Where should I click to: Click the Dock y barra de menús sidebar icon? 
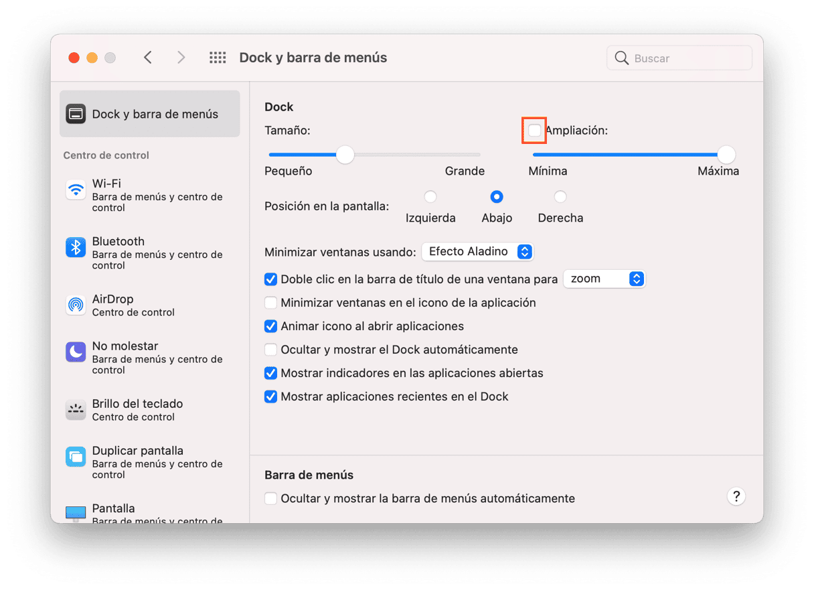(x=76, y=114)
